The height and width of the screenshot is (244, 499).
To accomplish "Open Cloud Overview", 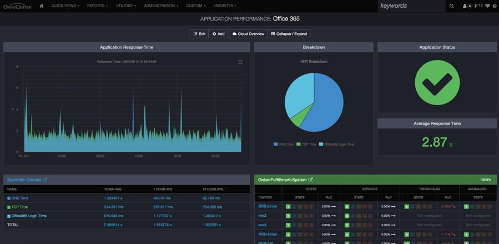I will [x=248, y=34].
